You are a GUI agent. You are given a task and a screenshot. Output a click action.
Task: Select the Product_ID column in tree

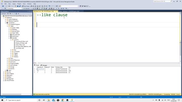pyautogui.click(x=21, y=43)
